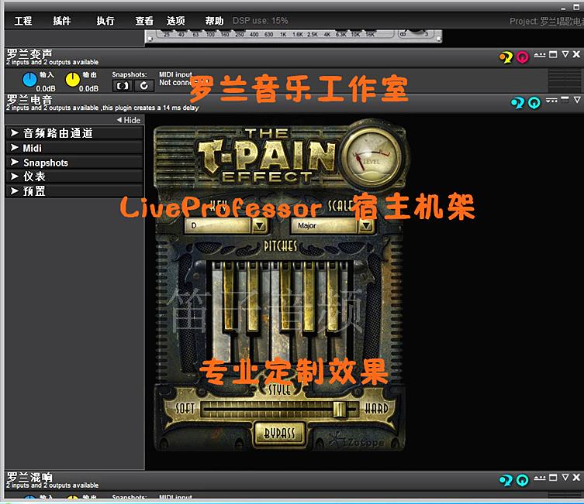Open the 帮助 (Help) menu

tap(215, 21)
